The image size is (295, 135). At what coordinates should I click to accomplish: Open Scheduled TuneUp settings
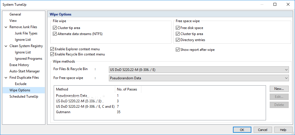click(24, 97)
